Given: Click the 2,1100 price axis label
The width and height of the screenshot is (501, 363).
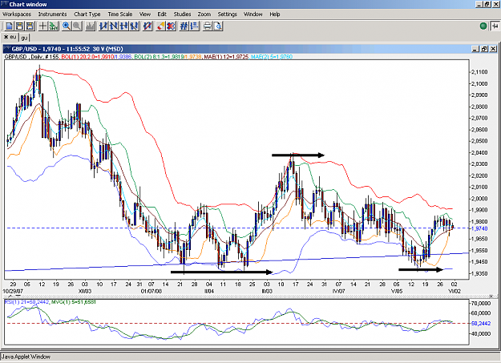Looking at the screenshot, I should pyautogui.click(x=479, y=72).
